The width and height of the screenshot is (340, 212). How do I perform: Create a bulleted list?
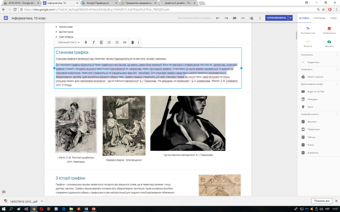(117, 42)
